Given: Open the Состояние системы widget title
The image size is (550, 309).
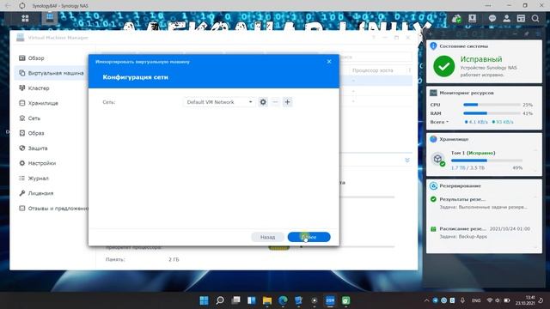Looking at the screenshot, I should [463, 46].
